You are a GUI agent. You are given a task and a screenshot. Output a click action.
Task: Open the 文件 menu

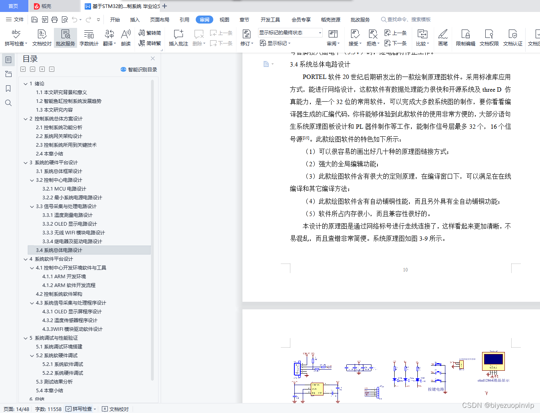pyautogui.click(x=15, y=20)
